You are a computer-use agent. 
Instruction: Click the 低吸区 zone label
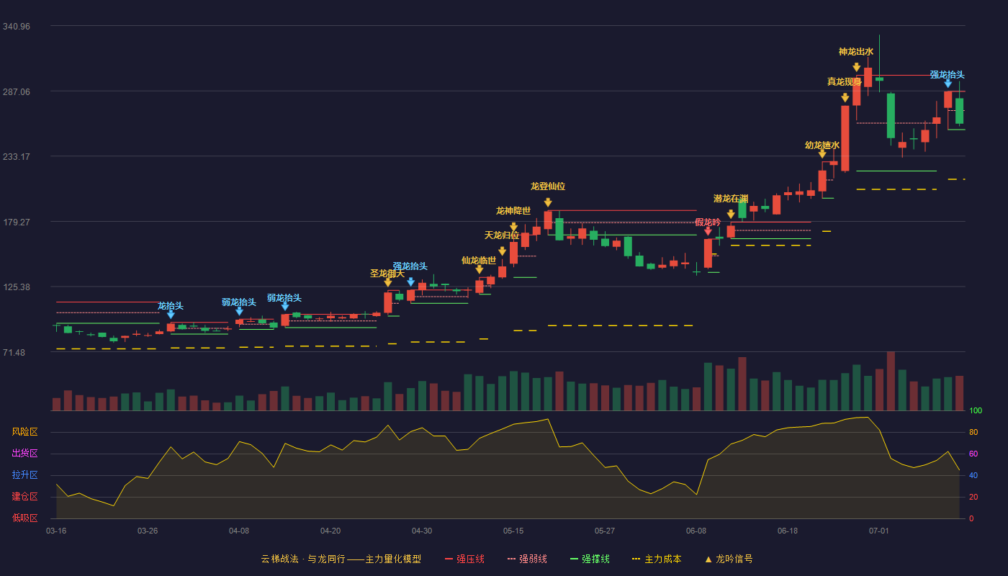click(25, 518)
